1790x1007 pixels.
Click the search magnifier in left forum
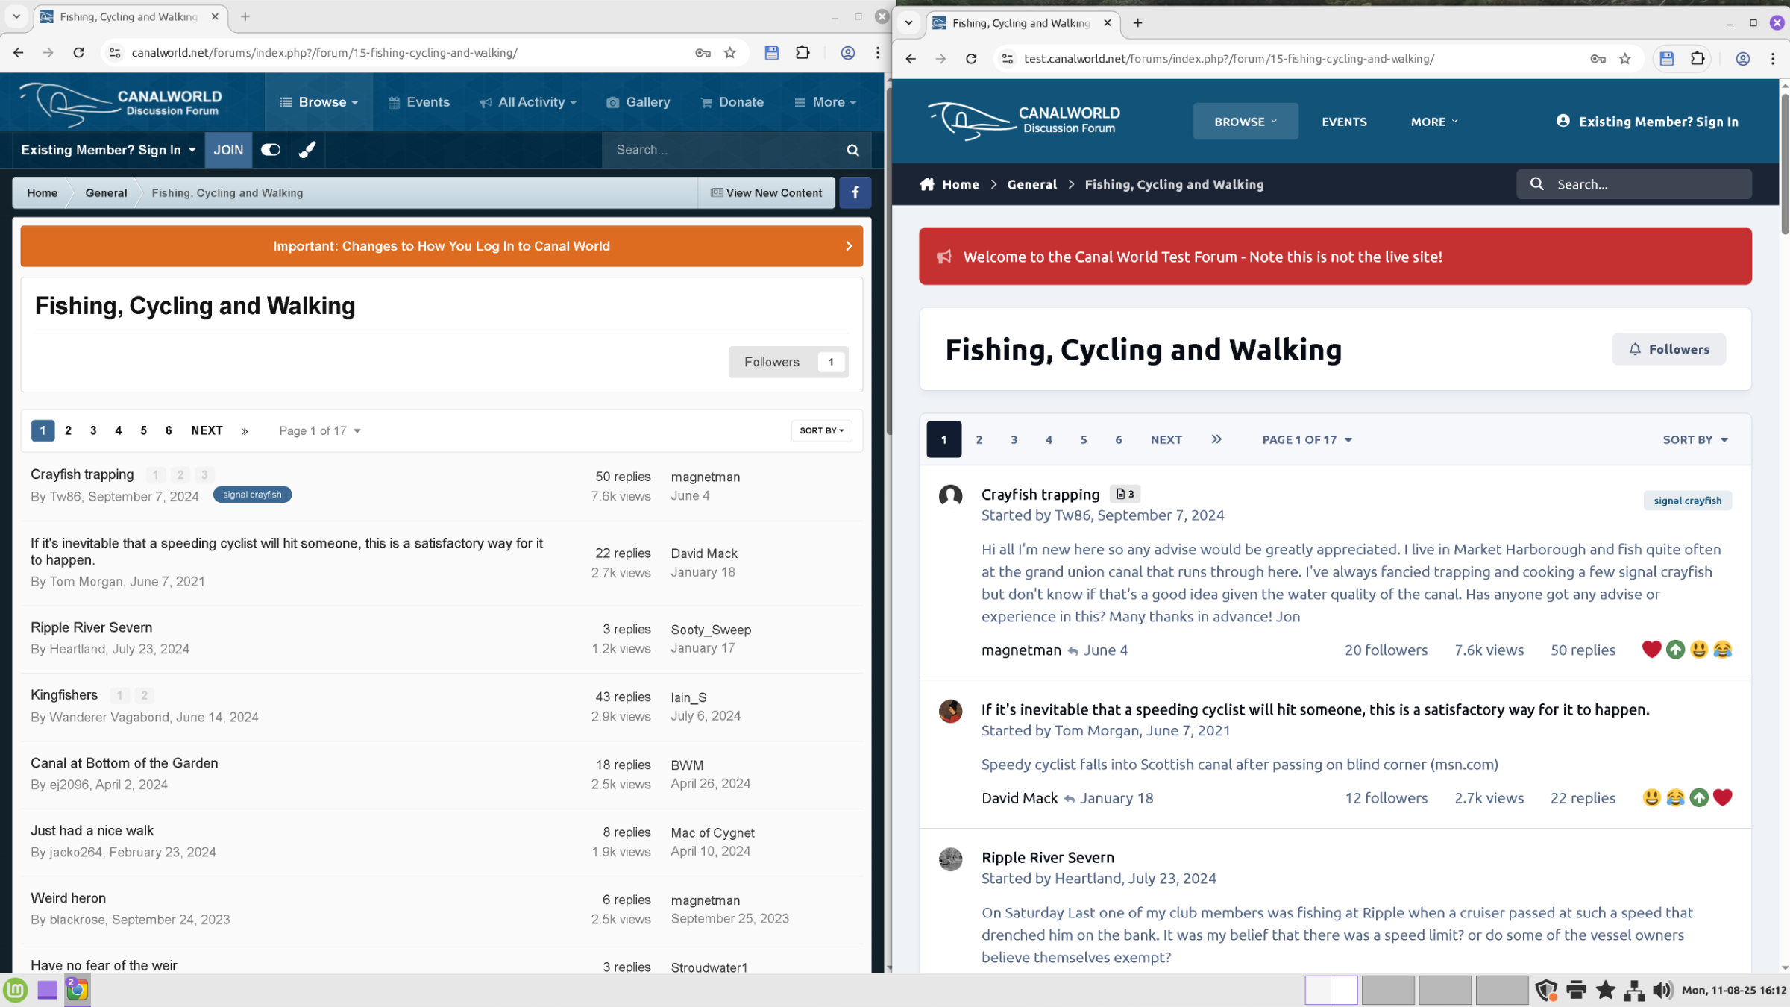tap(852, 150)
